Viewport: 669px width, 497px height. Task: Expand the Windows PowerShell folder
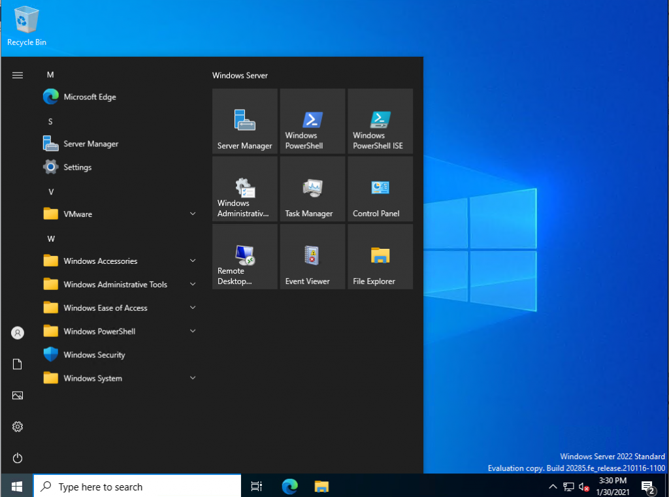pyautogui.click(x=120, y=332)
